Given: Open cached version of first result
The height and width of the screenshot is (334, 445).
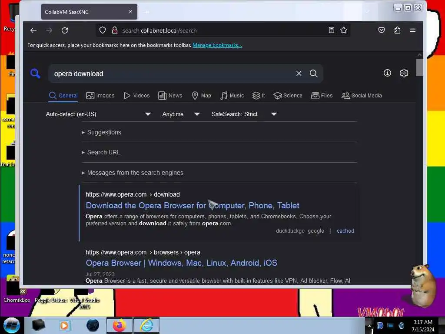Looking at the screenshot, I should pyautogui.click(x=345, y=231).
